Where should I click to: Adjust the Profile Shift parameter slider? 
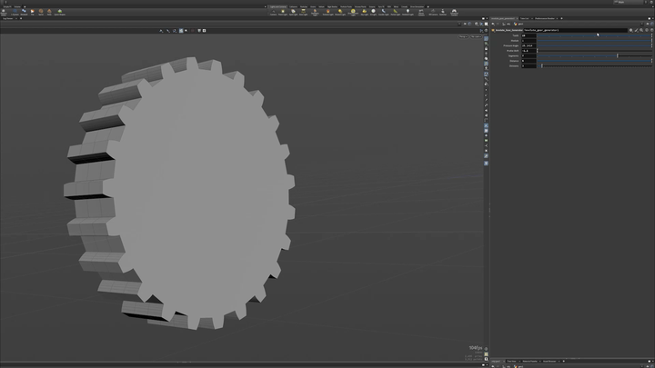coord(594,51)
